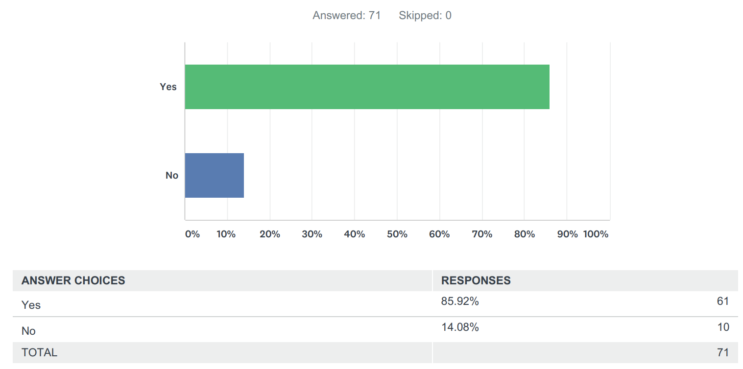Click the green Yes bar
This screenshot has width=743, height=369.
367,87
